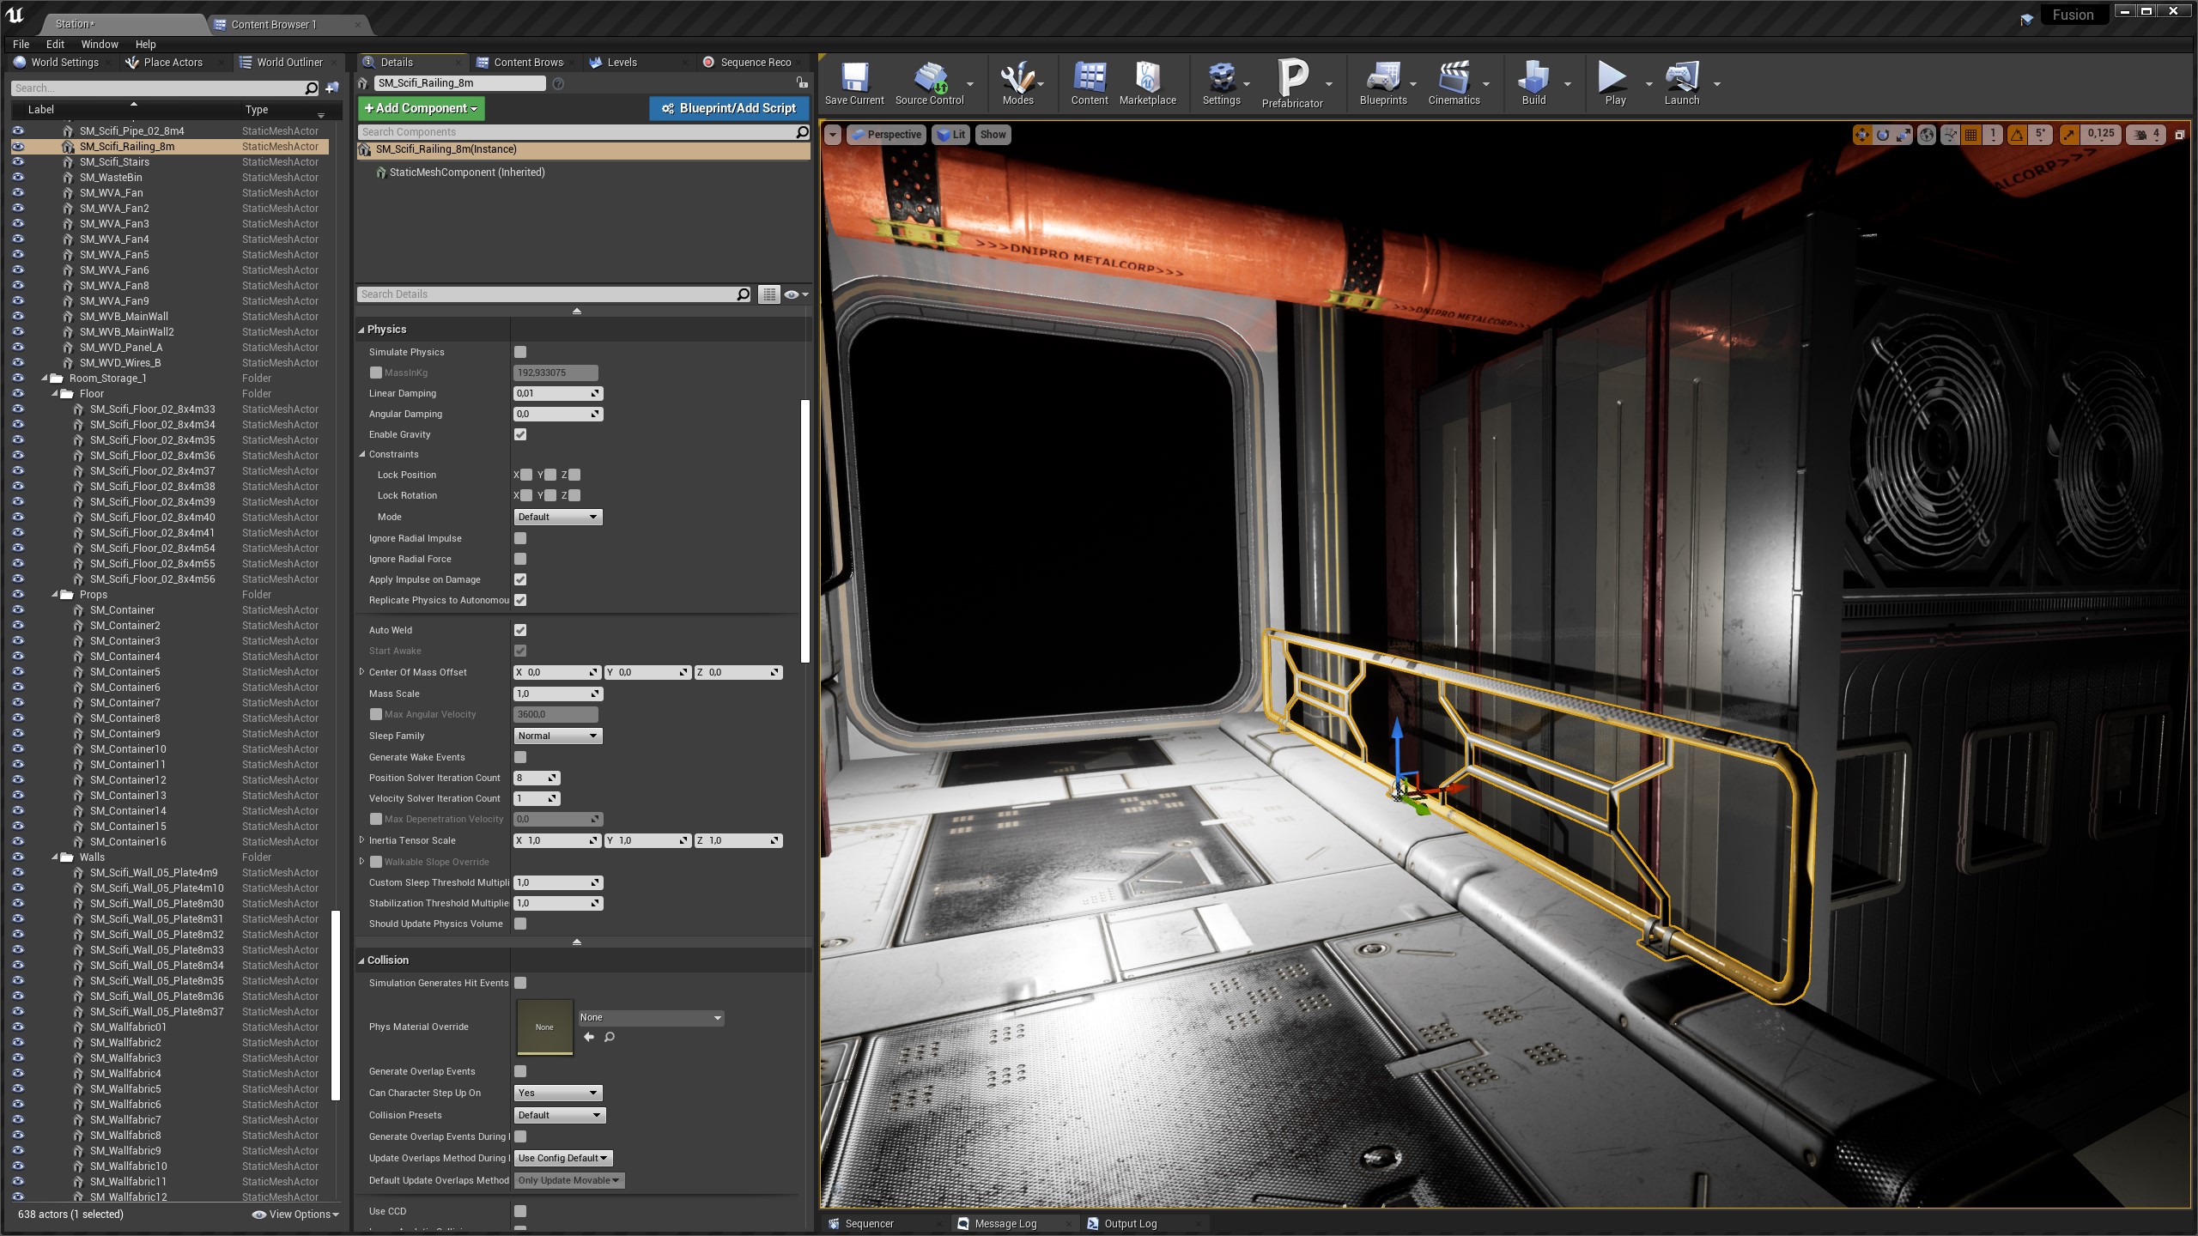
Task: Open the Can Character Step Up On dropdown
Action: click(x=558, y=1093)
